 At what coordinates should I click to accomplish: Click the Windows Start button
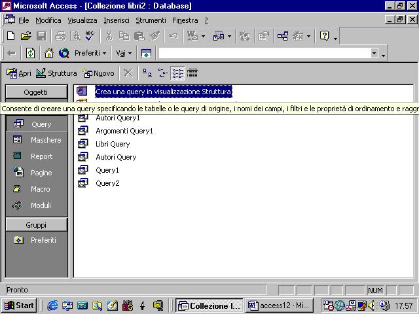click(x=19, y=305)
